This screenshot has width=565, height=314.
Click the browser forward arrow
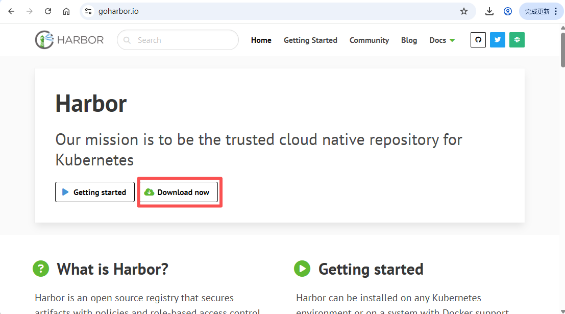(x=30, y=11)
